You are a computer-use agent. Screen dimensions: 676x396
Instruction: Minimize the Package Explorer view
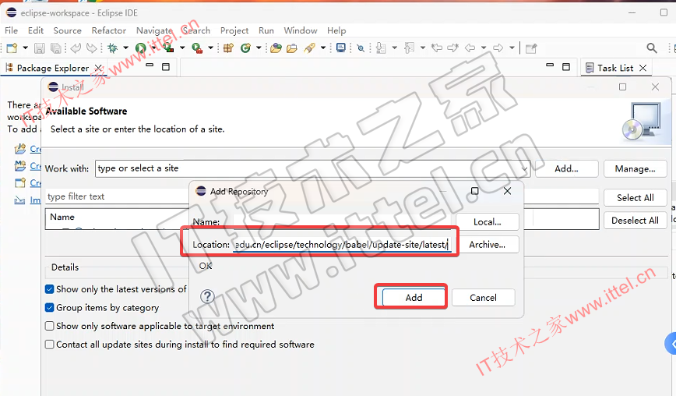tap(150, 65)
